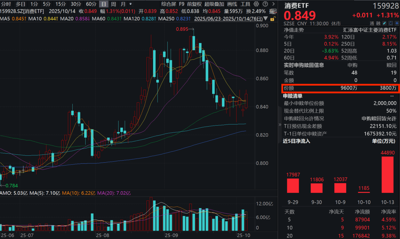Toggle 前复权 price adjustment mode
The image size is (400, 239).
tap(194, 3)
